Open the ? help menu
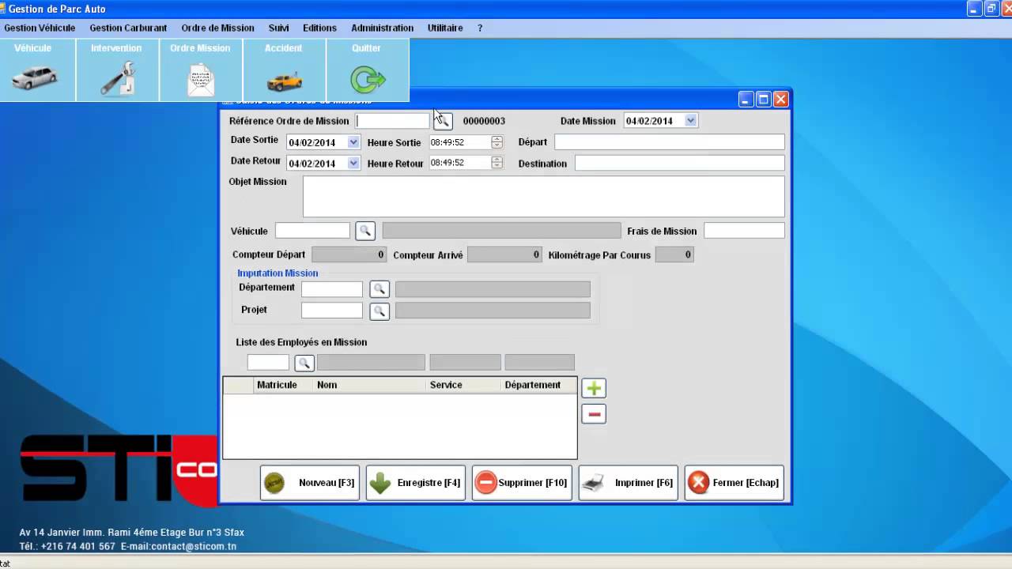Viewport: 1012px width, 569px height. (480, 28)
